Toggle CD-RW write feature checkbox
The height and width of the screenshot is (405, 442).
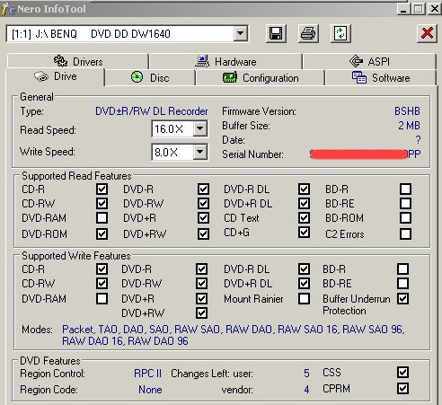(102, 283)
